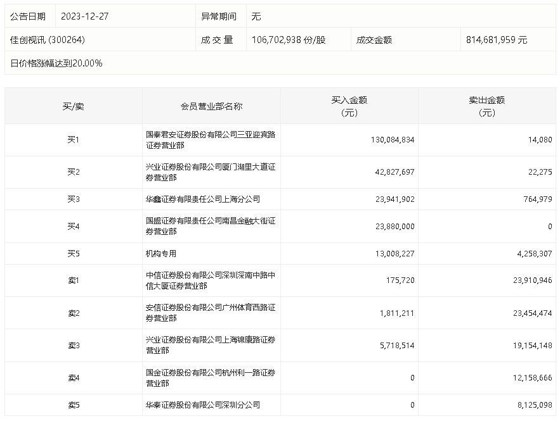Click broker 安信证券广州体育西路证券营业部

tap(211, 313)
